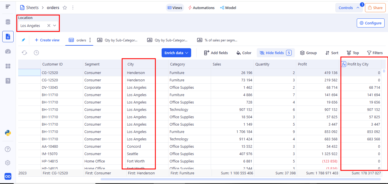This screenshot has height=184, width=388.
Task: Clear the Los Angeles location filter
Action: point(49,26)
